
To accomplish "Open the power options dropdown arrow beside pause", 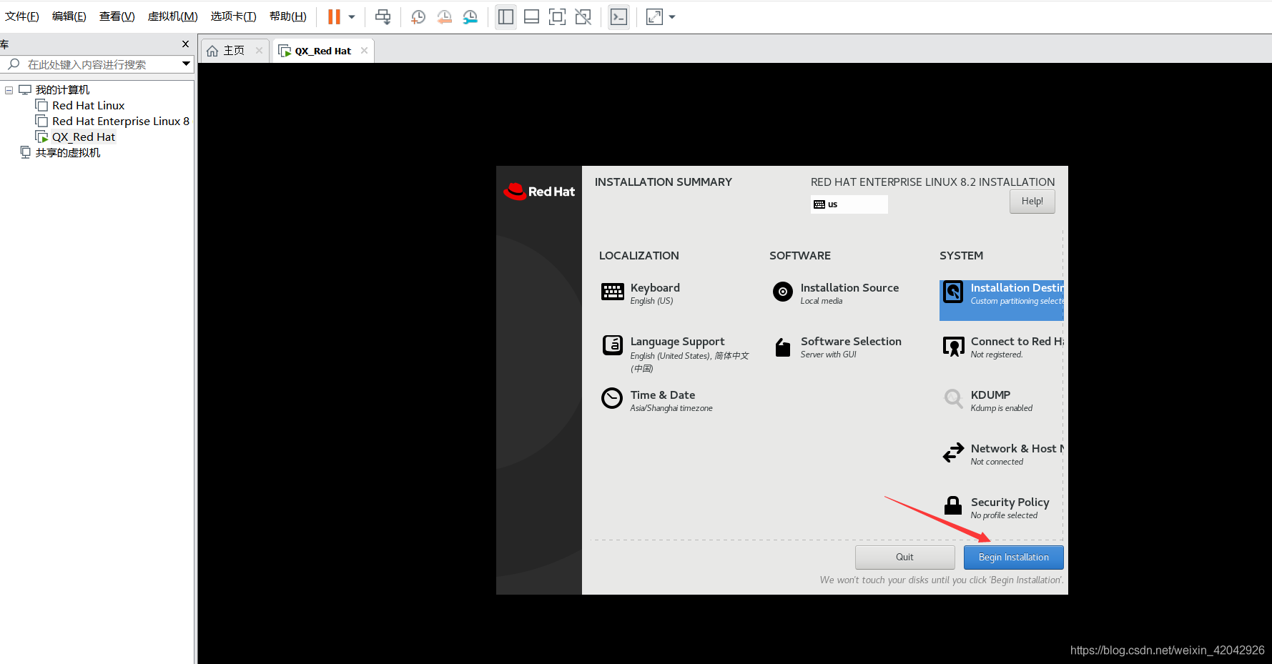I will [x=352, y=16].
